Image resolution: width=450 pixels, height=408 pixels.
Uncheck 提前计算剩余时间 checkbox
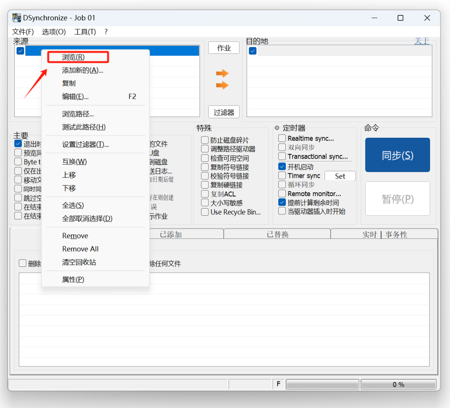(x=282, y=202)
